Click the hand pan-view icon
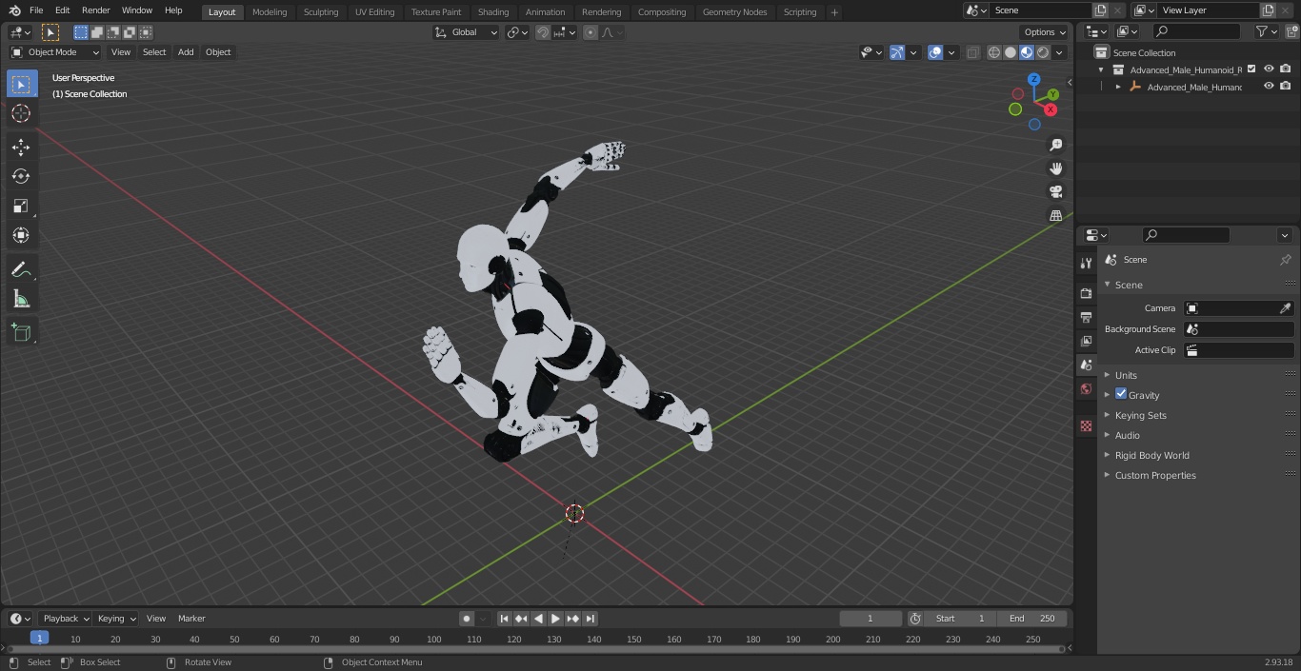The height and width of the screenshot is (671, 1301). point(1055,168)
